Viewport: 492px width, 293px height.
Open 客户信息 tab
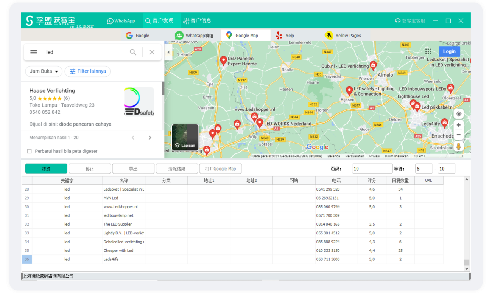[x=197, y=21]
